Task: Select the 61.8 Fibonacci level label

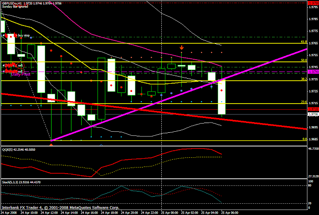Action: coord(304,42)
